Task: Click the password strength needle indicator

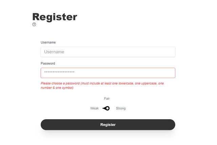Action: pyautogui.click(x=106, y=108)
